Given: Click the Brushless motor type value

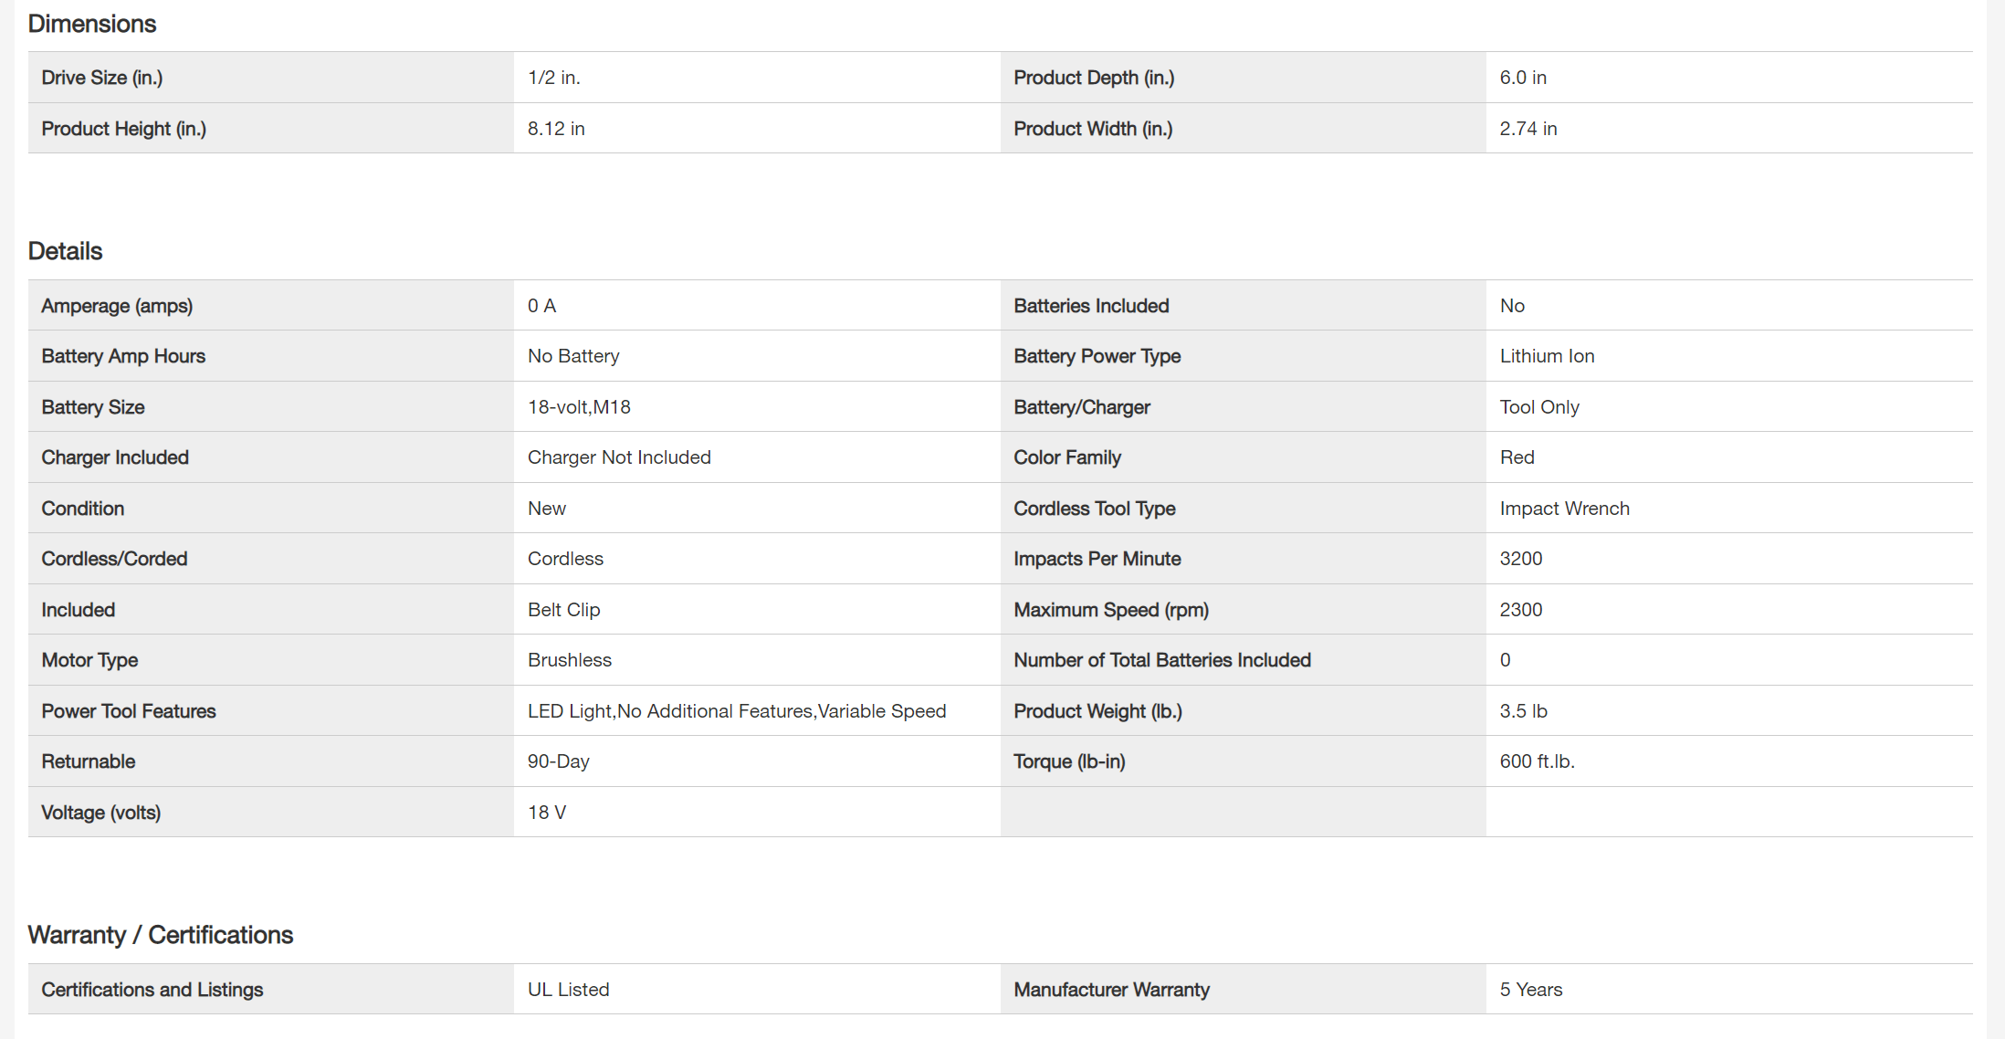Looking at the screenshot, I should click(x=569, y=660).
